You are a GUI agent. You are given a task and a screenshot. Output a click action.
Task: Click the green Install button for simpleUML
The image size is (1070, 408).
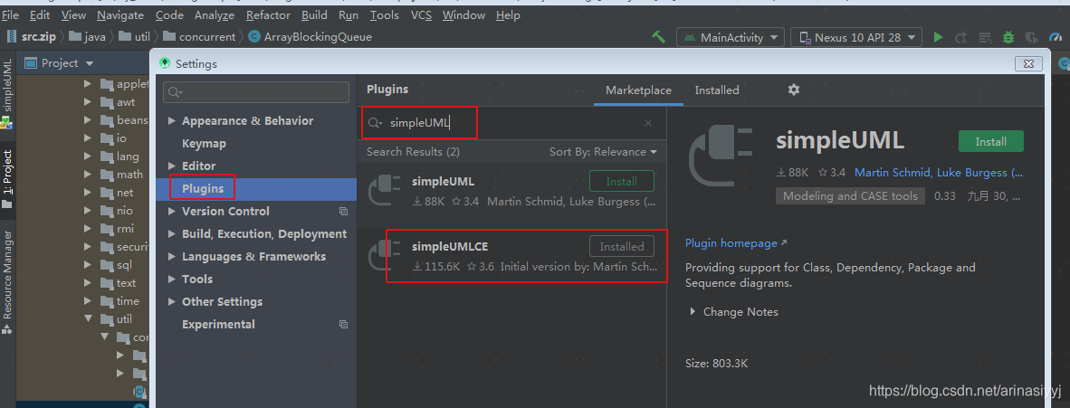coord(991,141)
